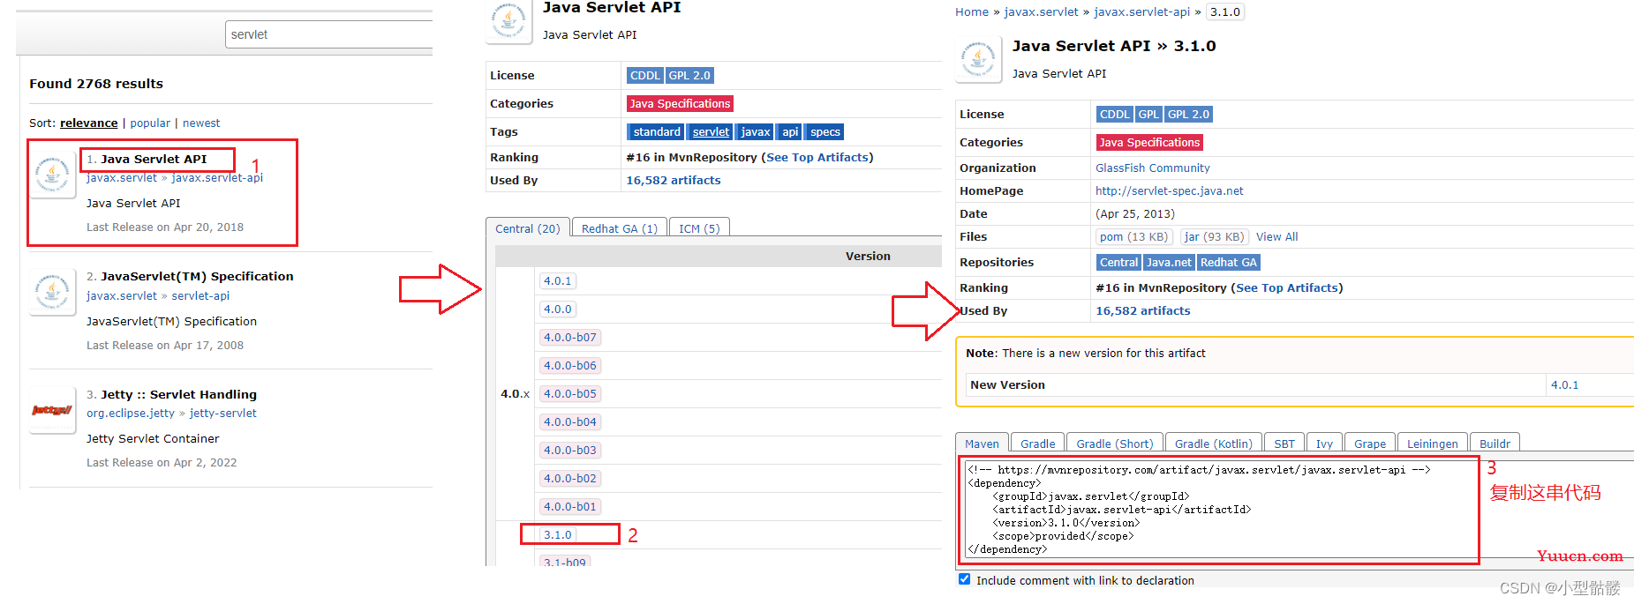Open the servlet-api artifact link
Screen dimensions: 1634x604
click(200, 296)
